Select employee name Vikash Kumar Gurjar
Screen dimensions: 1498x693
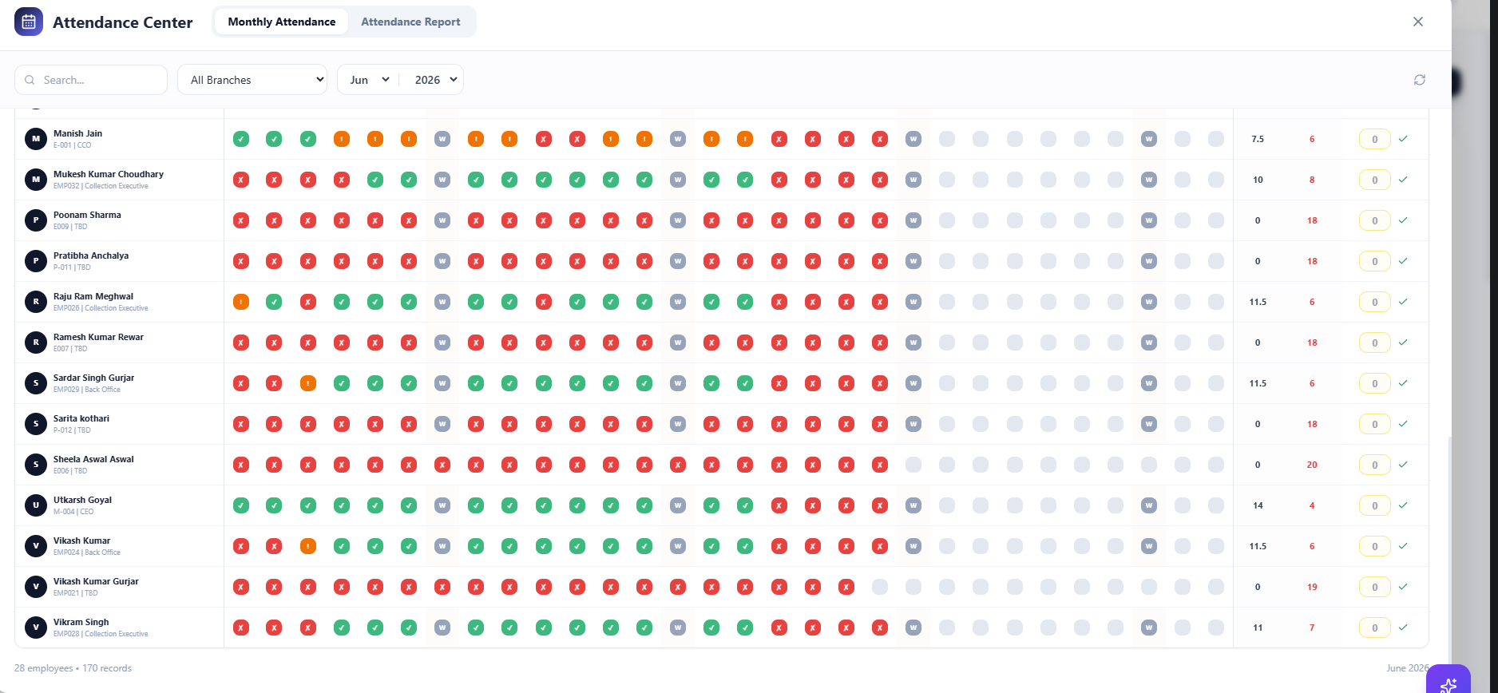coord(96,581)
